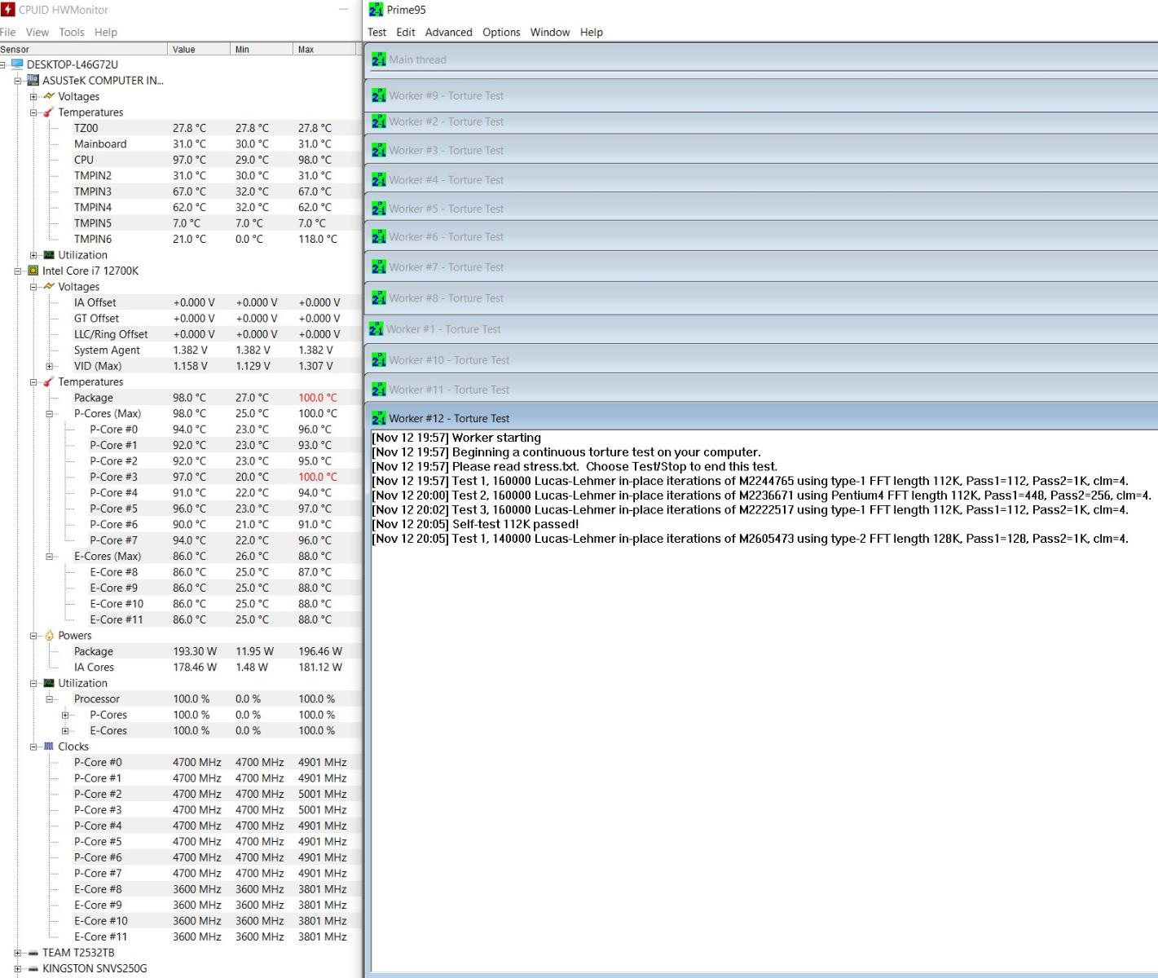The height and width of the screenshot is (978, 1158).
Task: Click the KINGSTON SNVS250G drive icon
Action: coord(33,969)
